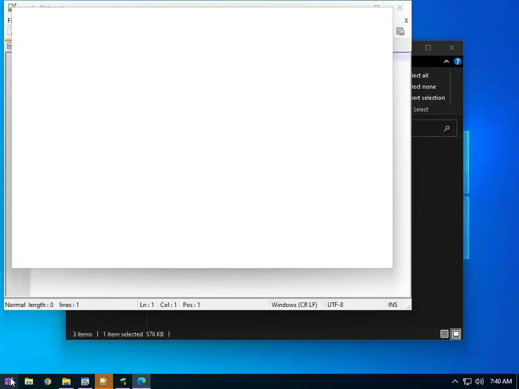The width and height of the screenshot is (519, 389).
Task: Open the second File Explorer taskbar icon
Action: [x=66, y=381]
